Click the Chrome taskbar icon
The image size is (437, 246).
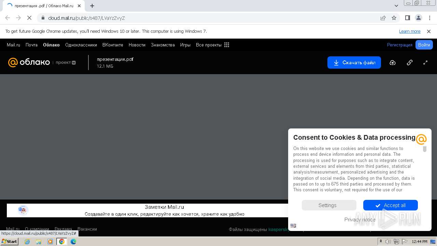pyautogui.click(x=62, y=242)
